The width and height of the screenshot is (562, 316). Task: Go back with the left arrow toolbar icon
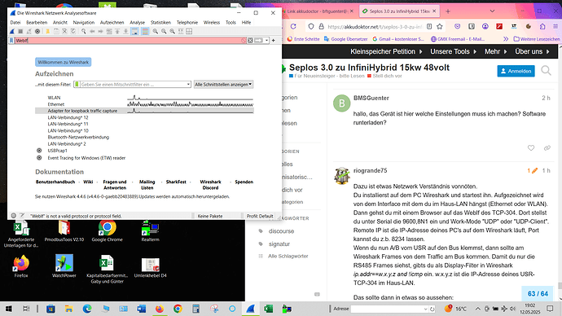coord(92,32)
